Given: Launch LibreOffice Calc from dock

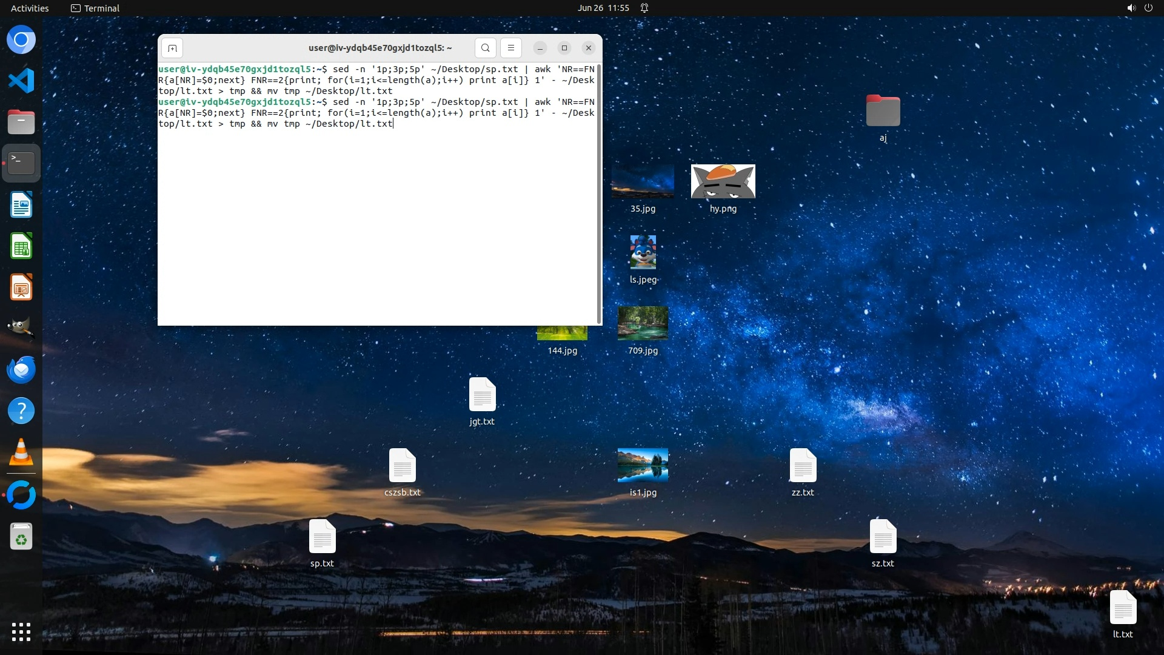Looking at the screenshot, I should [x=21, y=247].
